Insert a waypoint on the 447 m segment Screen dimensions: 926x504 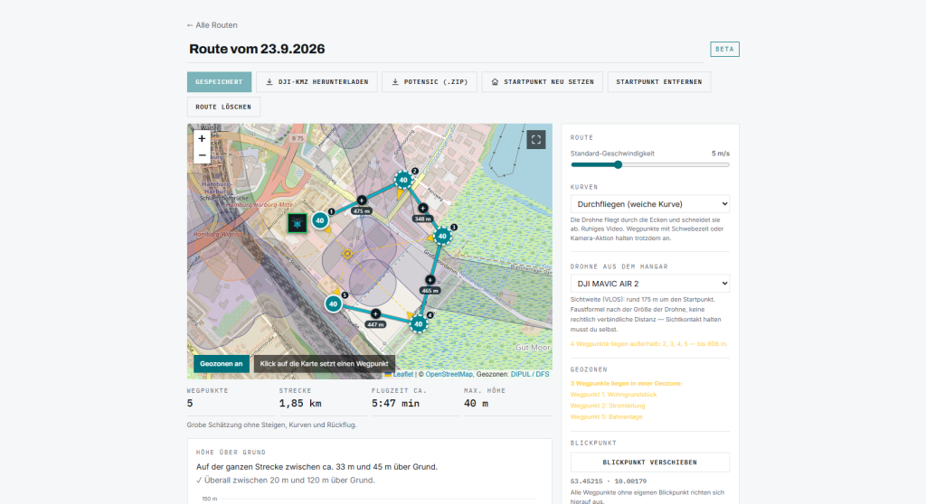click(x=375, y=314)
